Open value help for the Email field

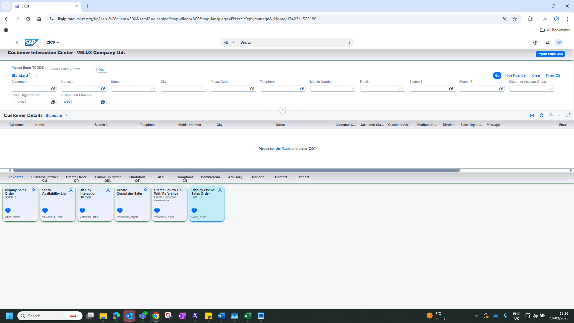pyautogui.click(x=401, y=89)
